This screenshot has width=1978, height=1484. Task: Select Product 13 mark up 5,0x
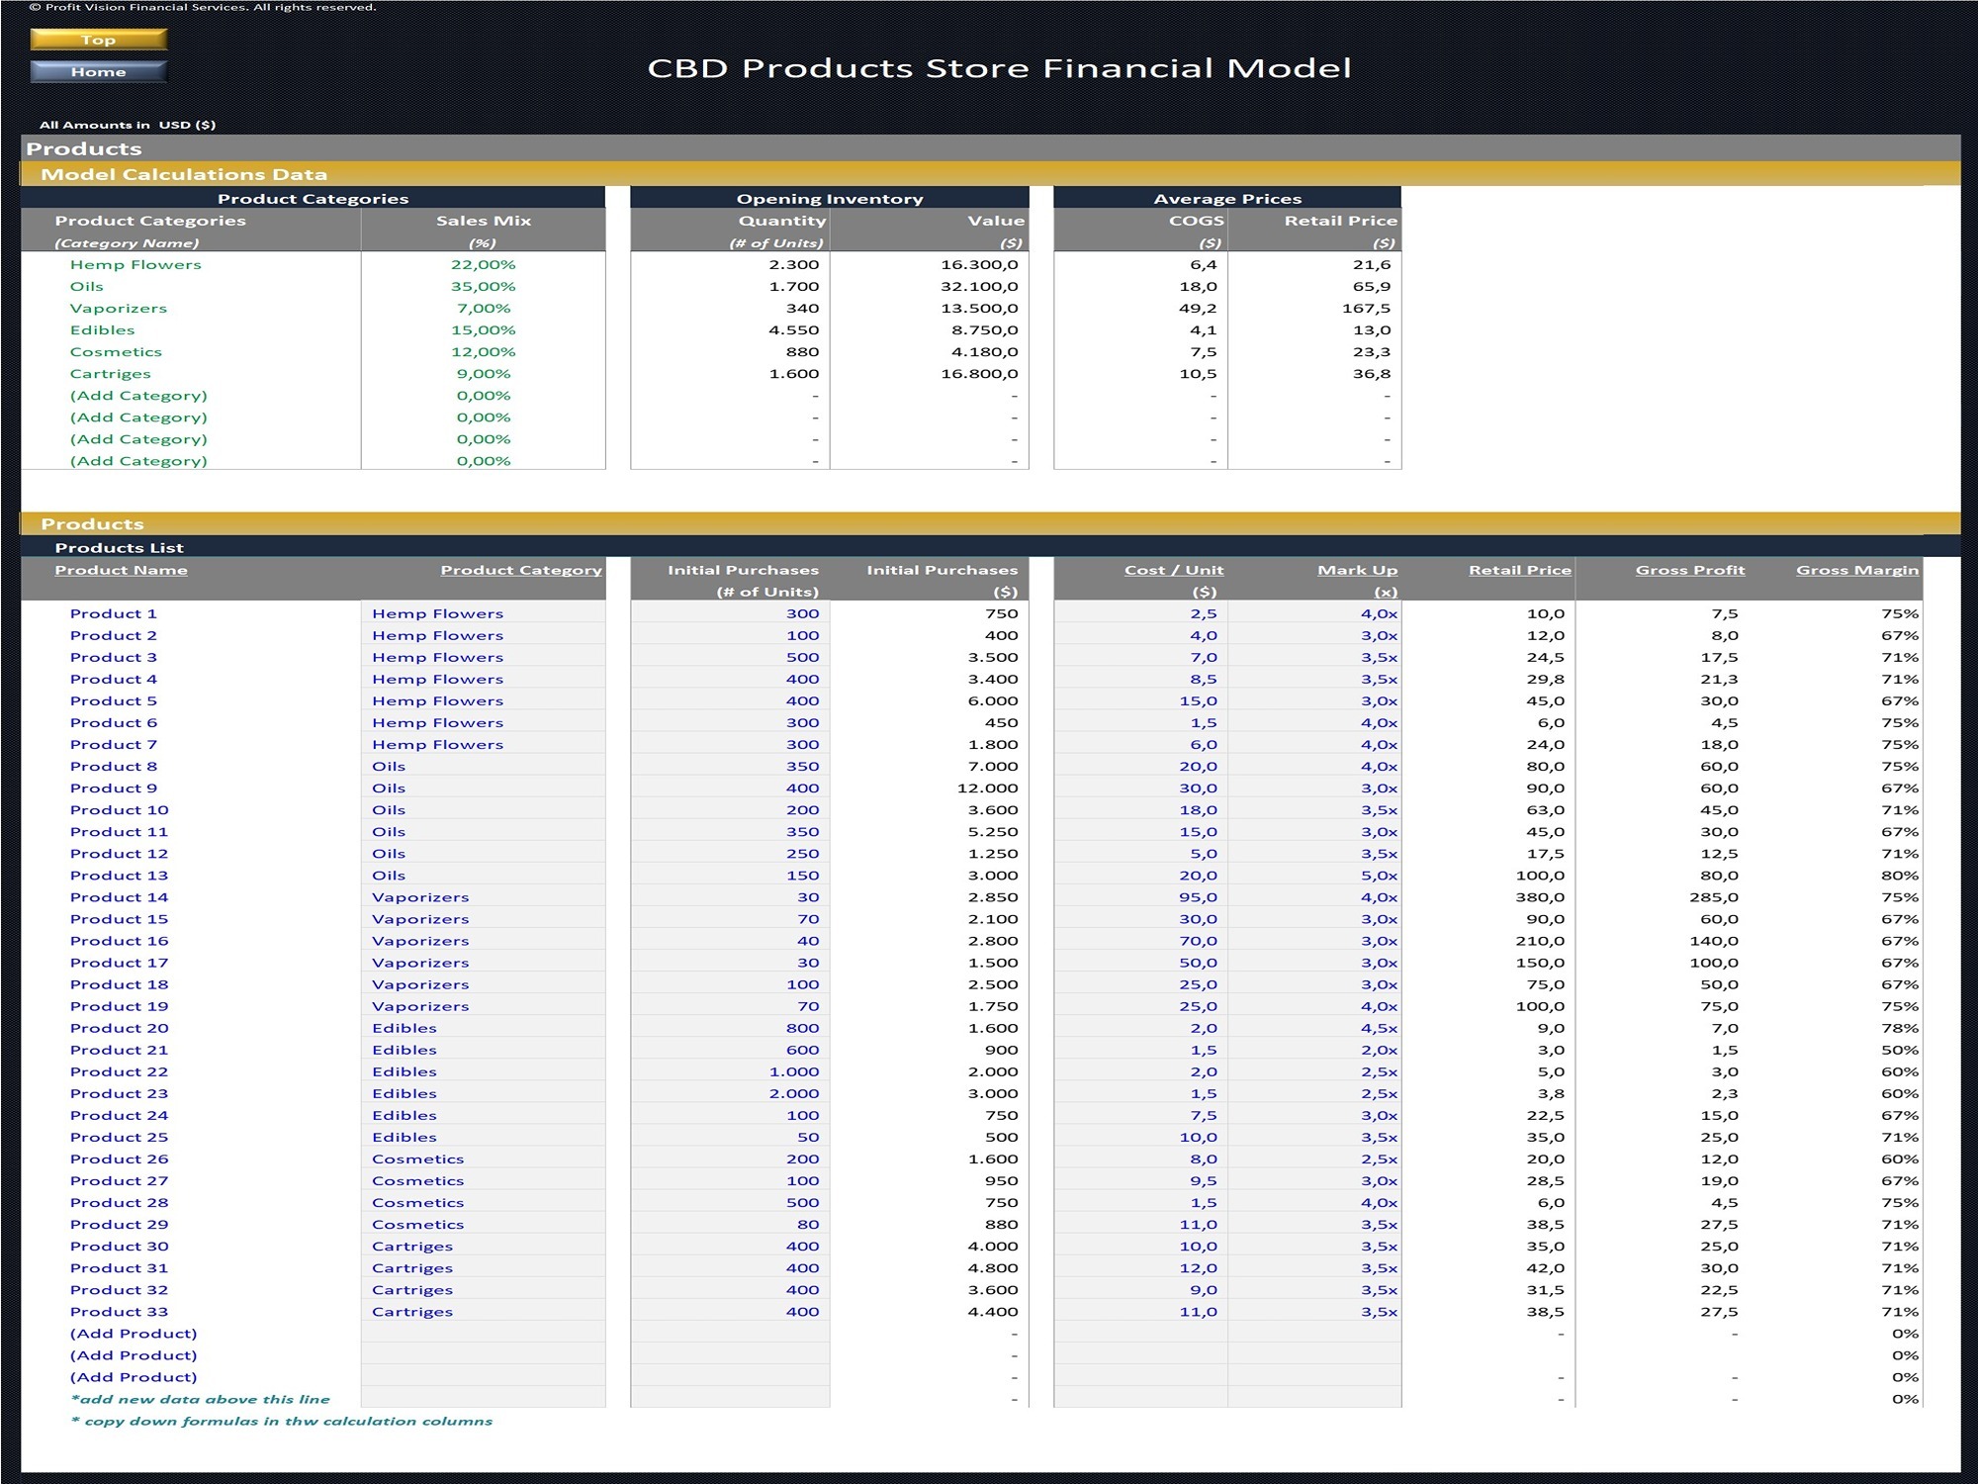click(1314, 875)
